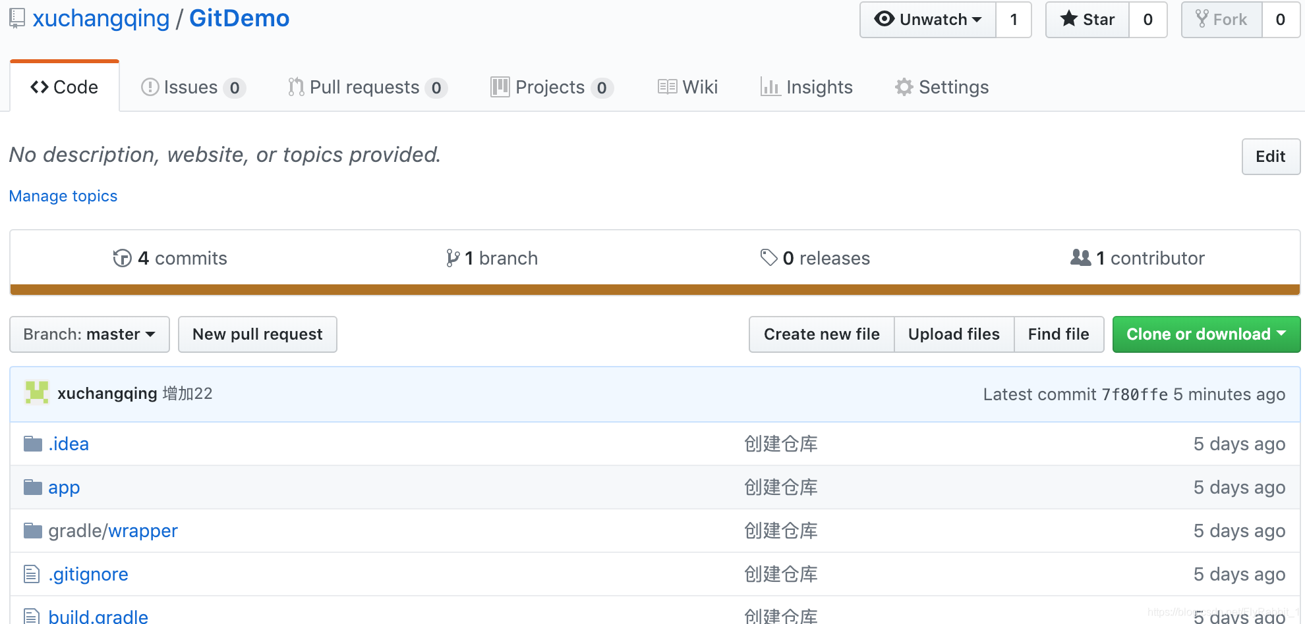Open the Insights tab
The width and height of the screenshot is (1305, 624).
(807, 87)
